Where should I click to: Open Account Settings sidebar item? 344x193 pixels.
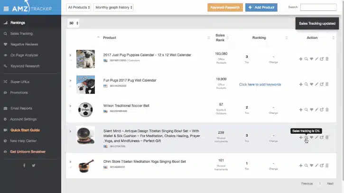pyautogui.click(x=23, y=119)
